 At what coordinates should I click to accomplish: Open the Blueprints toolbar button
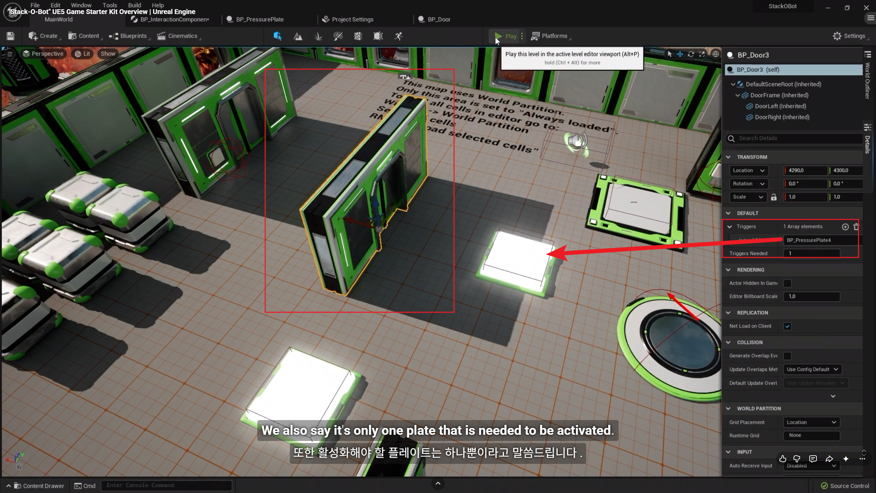click(129, 36)
